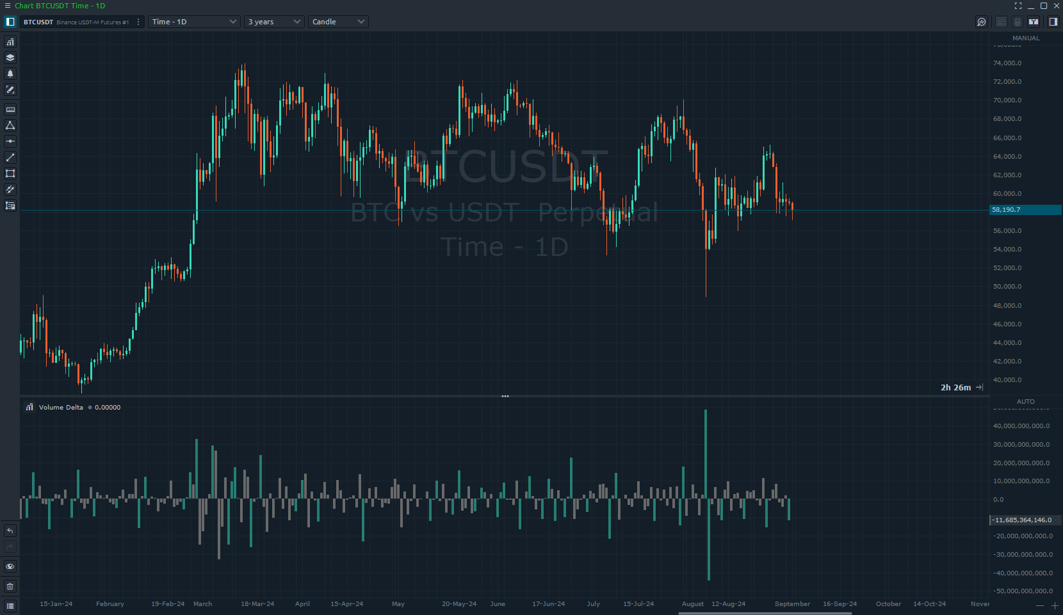Click the 40,000.0 price axis label
The width and height of the screenshot is (1063, 615).
pyautogui.click(x=1007, y=379)
